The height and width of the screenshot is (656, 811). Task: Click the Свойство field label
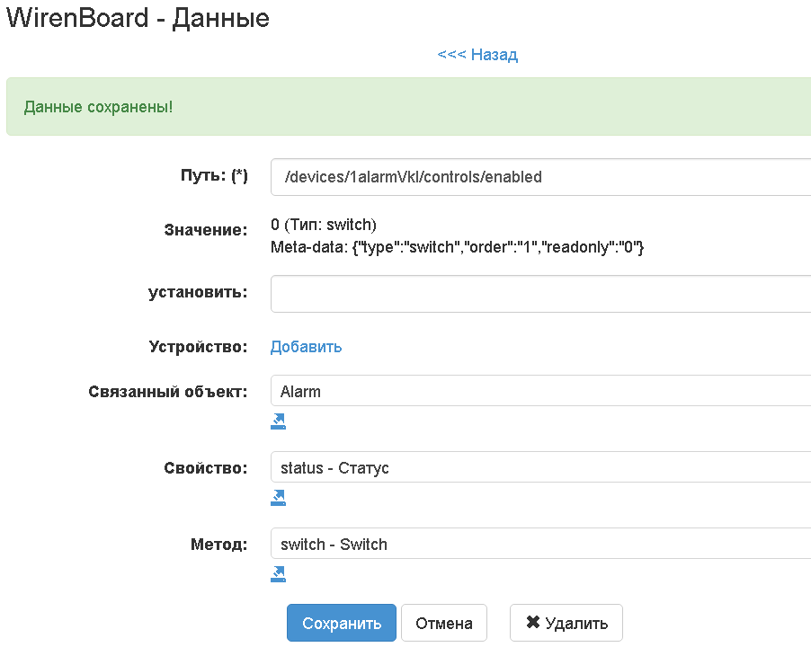[x=205, y=468]
